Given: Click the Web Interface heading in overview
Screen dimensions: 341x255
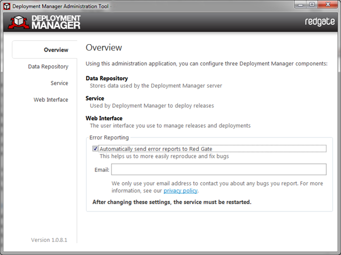Looking at the screenshot, I should coord(104,118).
